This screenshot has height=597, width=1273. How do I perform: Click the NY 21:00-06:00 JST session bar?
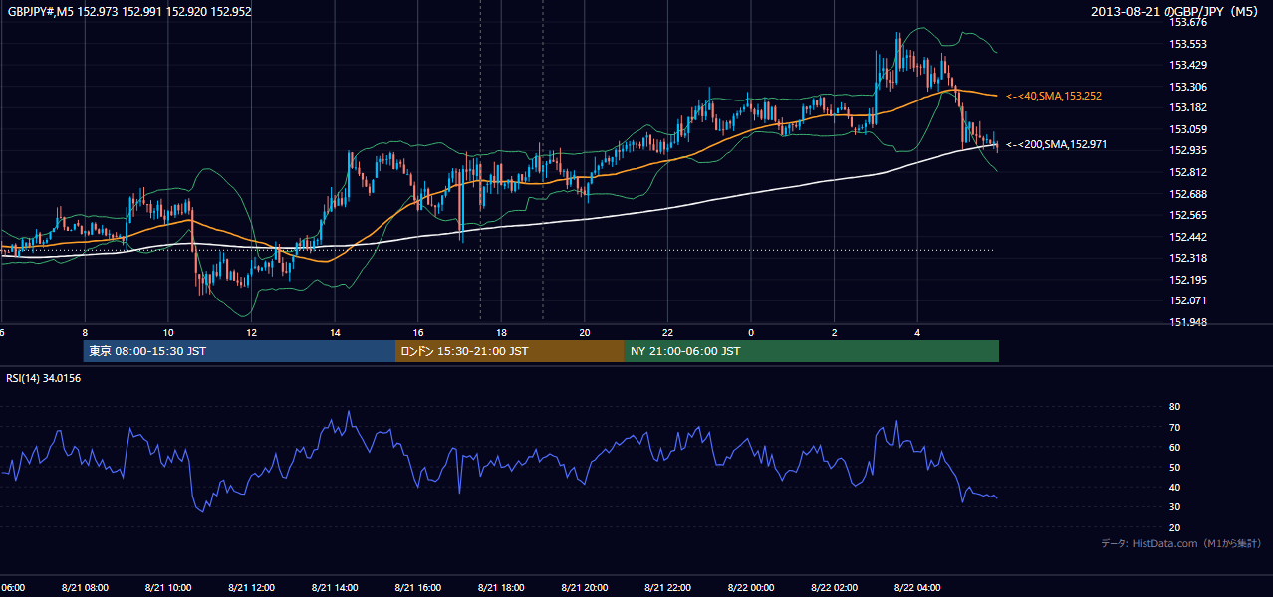812,351
